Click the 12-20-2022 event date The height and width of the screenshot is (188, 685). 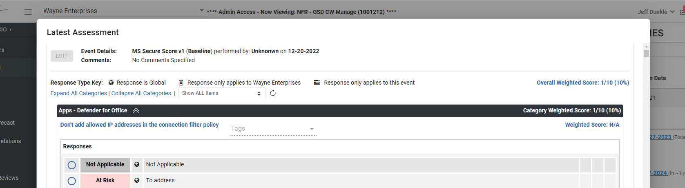click(x=303, y=51)
